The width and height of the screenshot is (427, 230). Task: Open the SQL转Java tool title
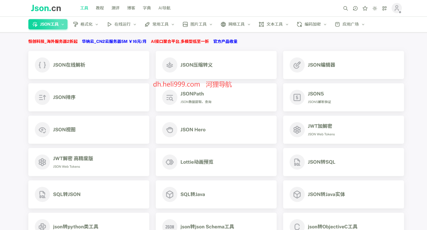tap(193, 194)
